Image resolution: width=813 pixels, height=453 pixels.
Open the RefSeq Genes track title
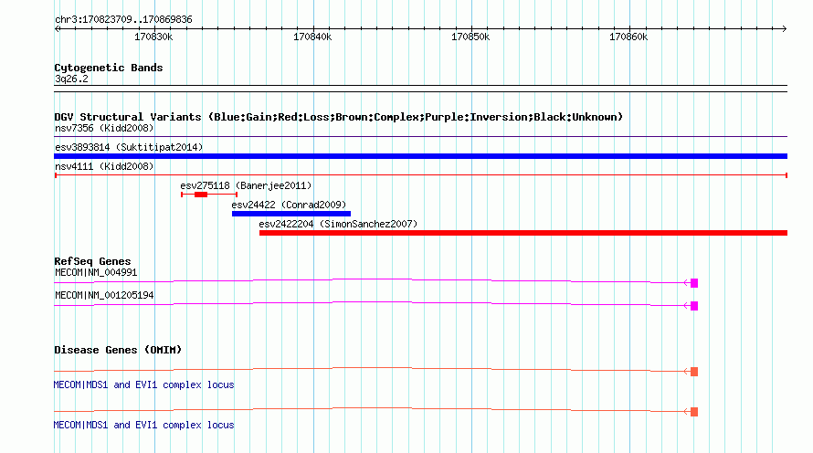(92, 261)
